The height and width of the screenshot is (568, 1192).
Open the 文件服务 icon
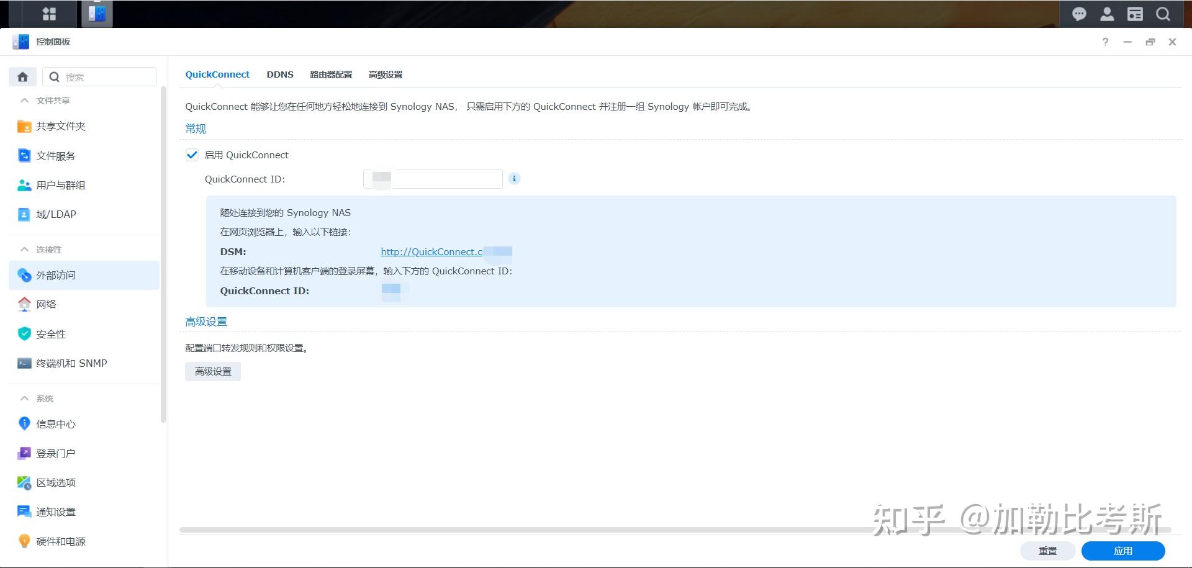pos(24,156)
